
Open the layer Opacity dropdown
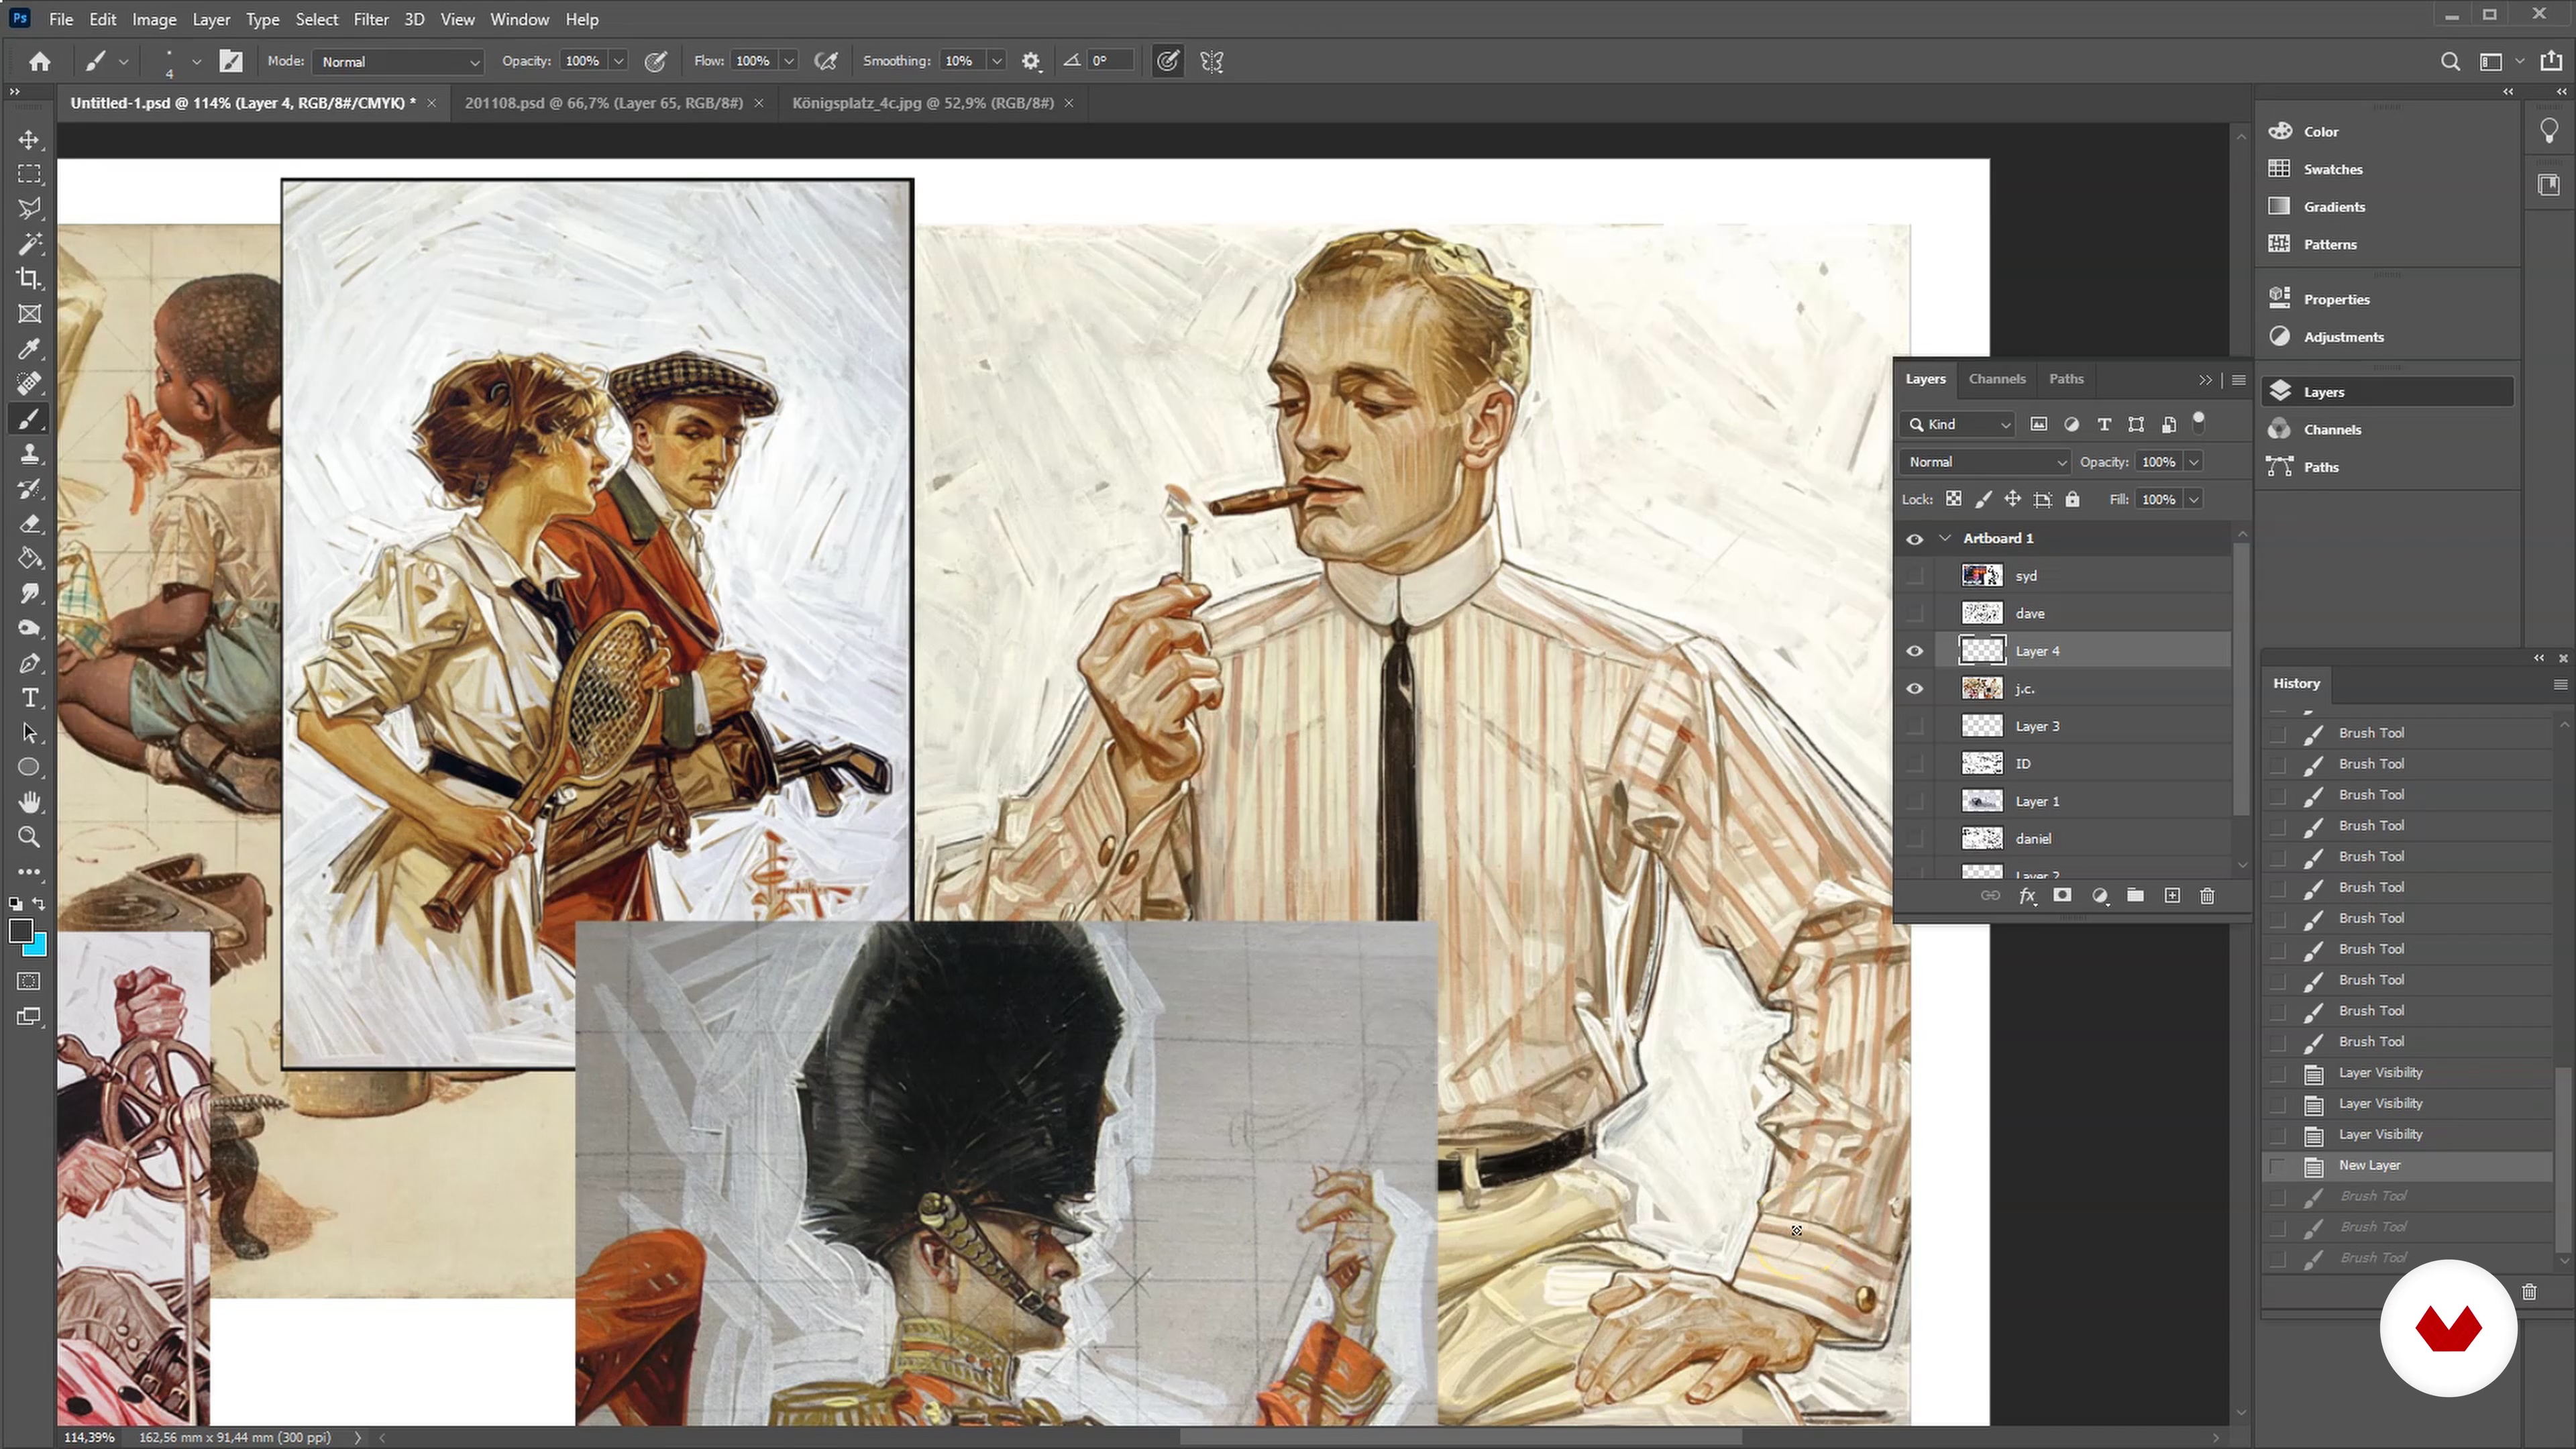tap(2193, 462)
